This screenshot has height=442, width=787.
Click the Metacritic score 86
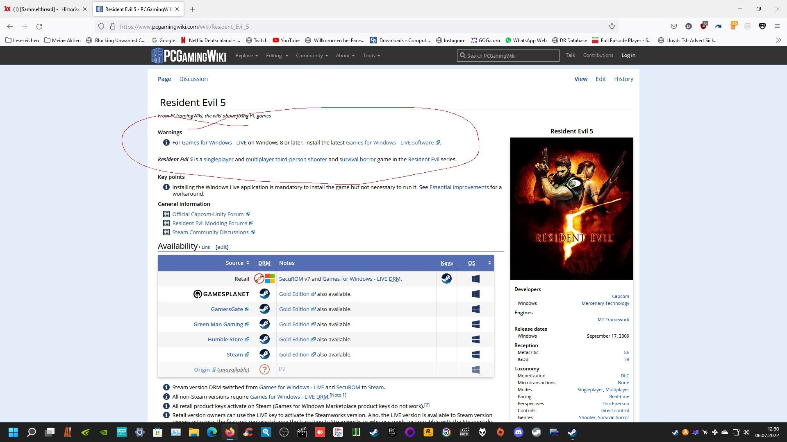(x=626, y=352)
